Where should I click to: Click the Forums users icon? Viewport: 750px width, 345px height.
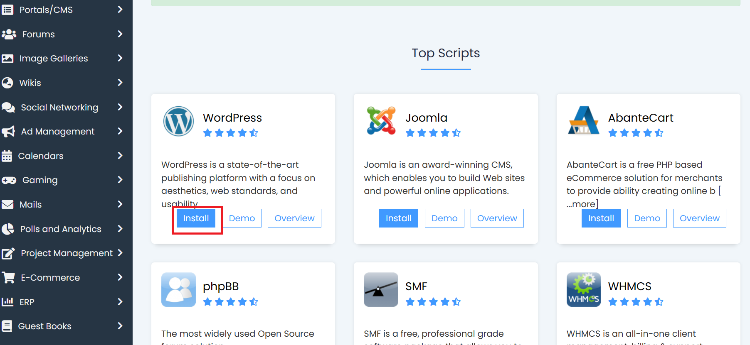coord(9,34)
